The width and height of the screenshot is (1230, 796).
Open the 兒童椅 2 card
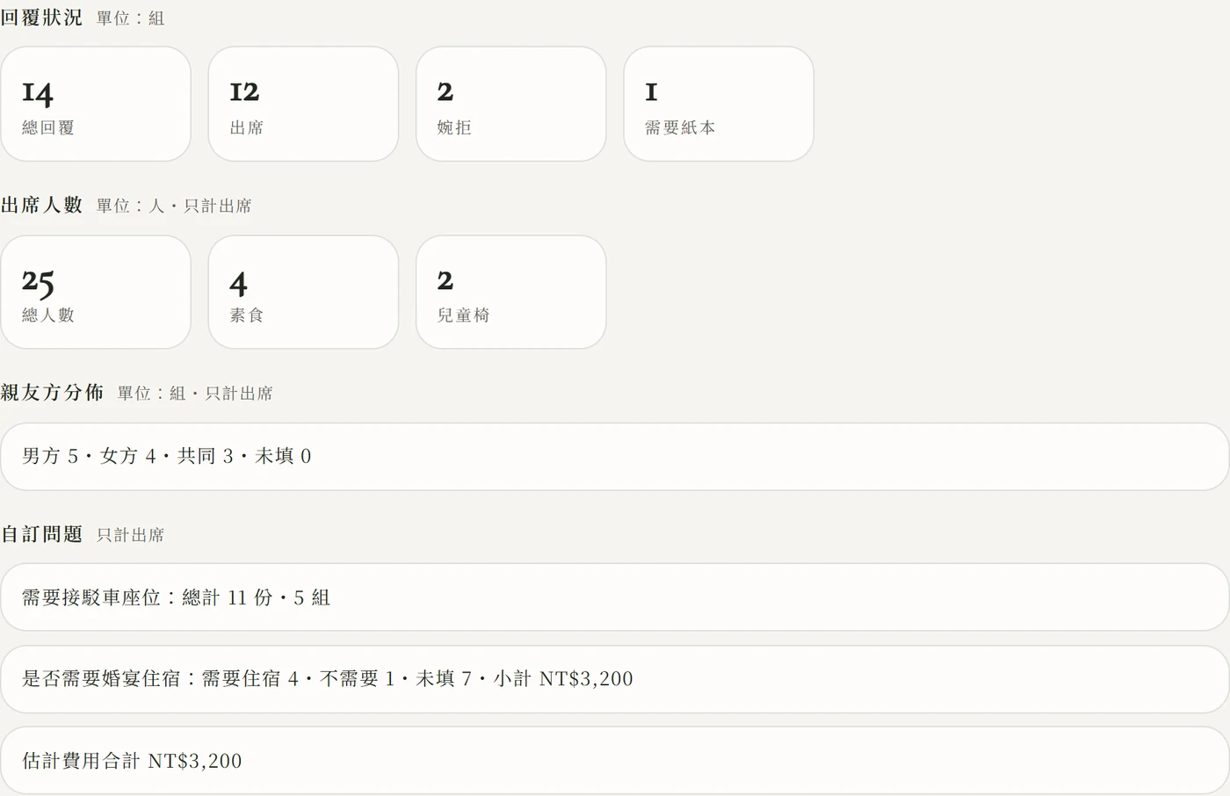511,292
